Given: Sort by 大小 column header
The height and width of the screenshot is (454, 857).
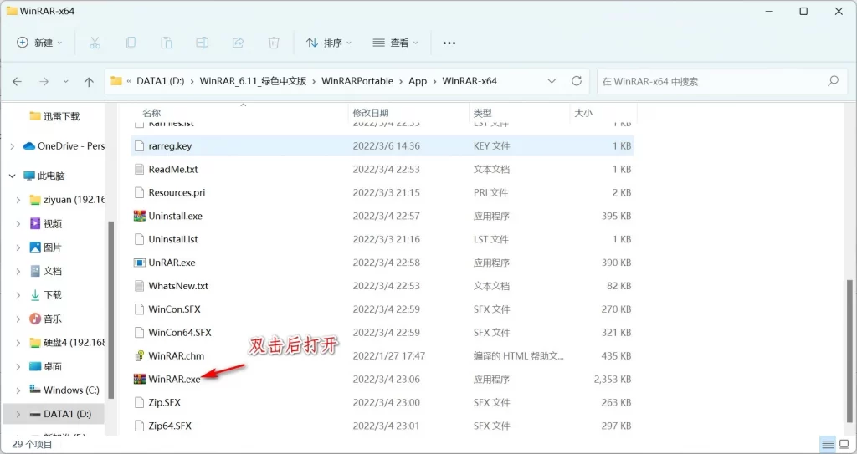Looking at the screenshot, I should click(x=583, y=113).
